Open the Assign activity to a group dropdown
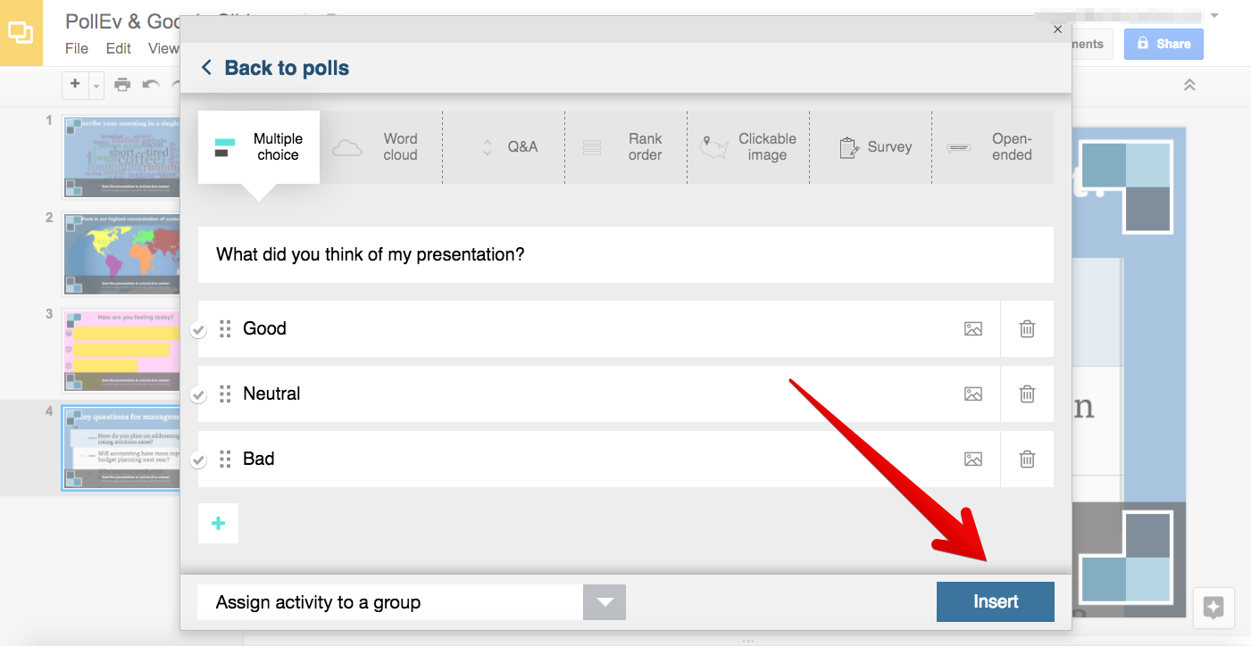Screen dimensions: 1251x646 (x=605, y=601)
